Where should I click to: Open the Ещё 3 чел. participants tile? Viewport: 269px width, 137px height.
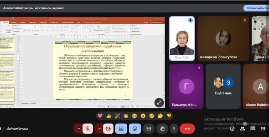pyautogui.click(x=223, y=86)
